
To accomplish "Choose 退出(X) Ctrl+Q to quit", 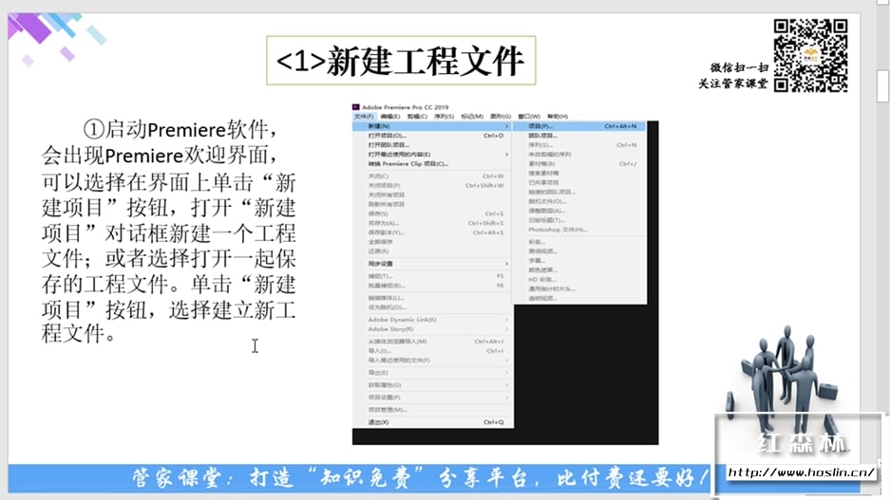I will [433, 422].
